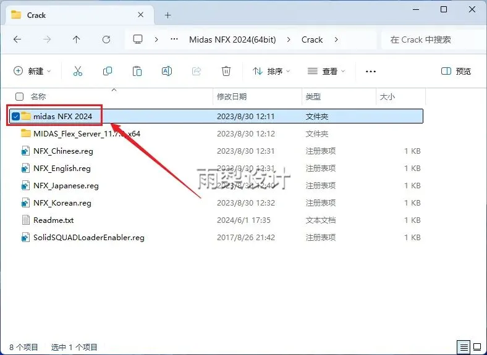This screenshot has height=355, width=487.
Task: Sort by Size (大小) column header
Action: (387, 96)
